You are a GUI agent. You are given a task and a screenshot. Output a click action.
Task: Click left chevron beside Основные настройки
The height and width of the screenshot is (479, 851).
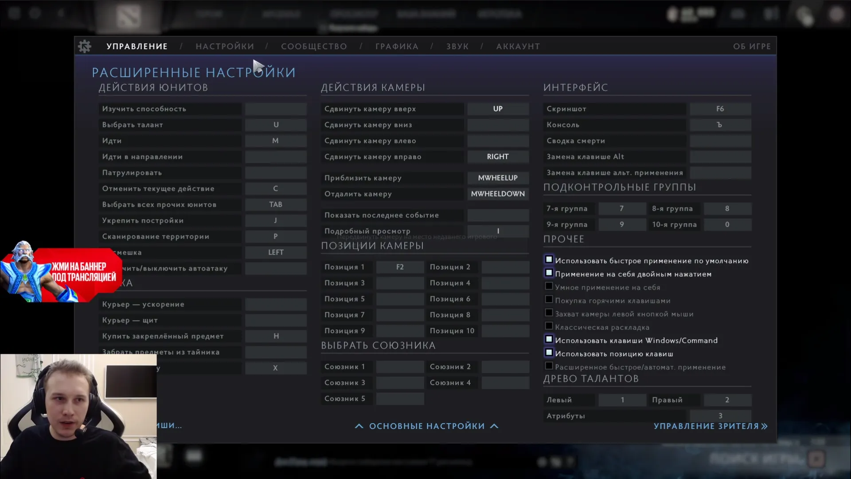point(359,426)
